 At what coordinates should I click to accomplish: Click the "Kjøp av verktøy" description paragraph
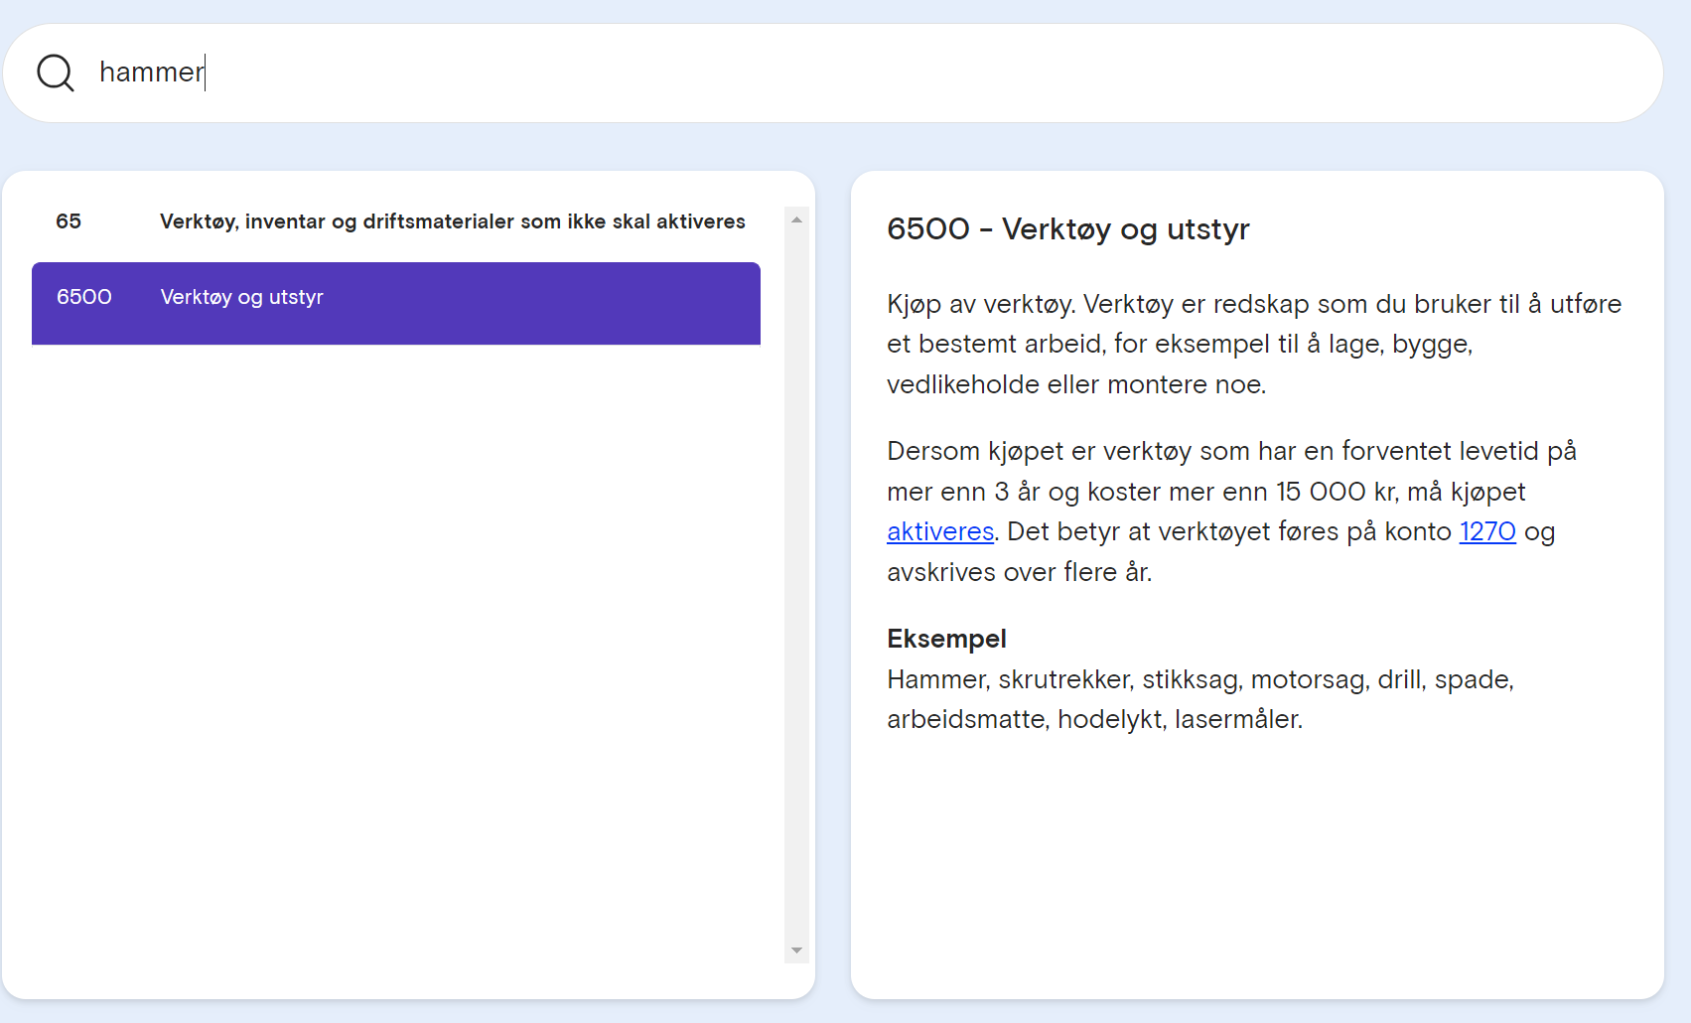point(1254,344)
